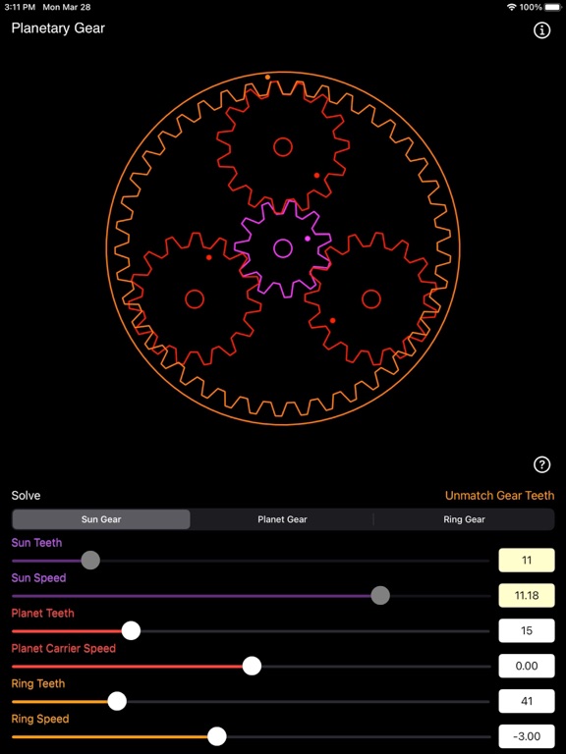Tap the Planet Carrier Speed field 0.00
Screen dimensions: 566x754
coord(527,666)
